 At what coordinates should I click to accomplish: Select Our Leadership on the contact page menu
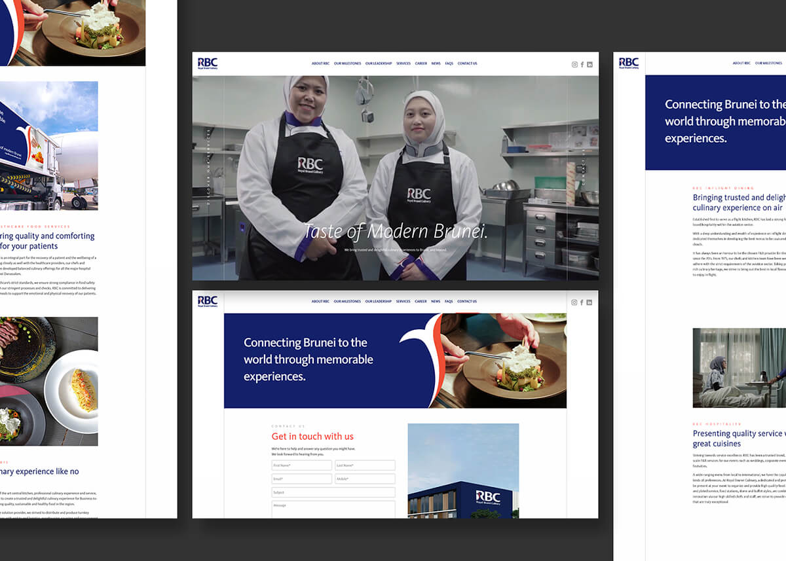tap(379, 302)
